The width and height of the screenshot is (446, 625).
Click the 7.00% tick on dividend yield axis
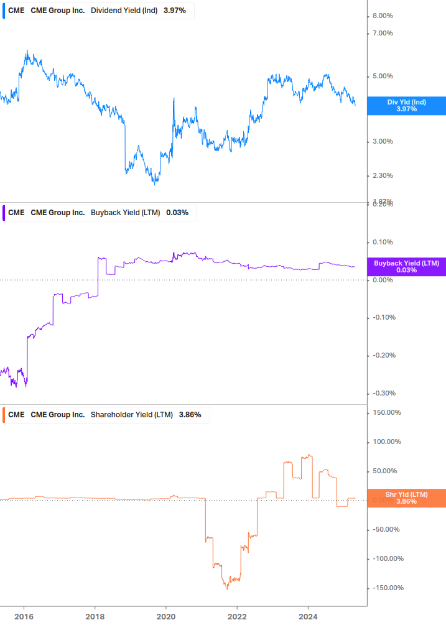(x=383, y=34)
